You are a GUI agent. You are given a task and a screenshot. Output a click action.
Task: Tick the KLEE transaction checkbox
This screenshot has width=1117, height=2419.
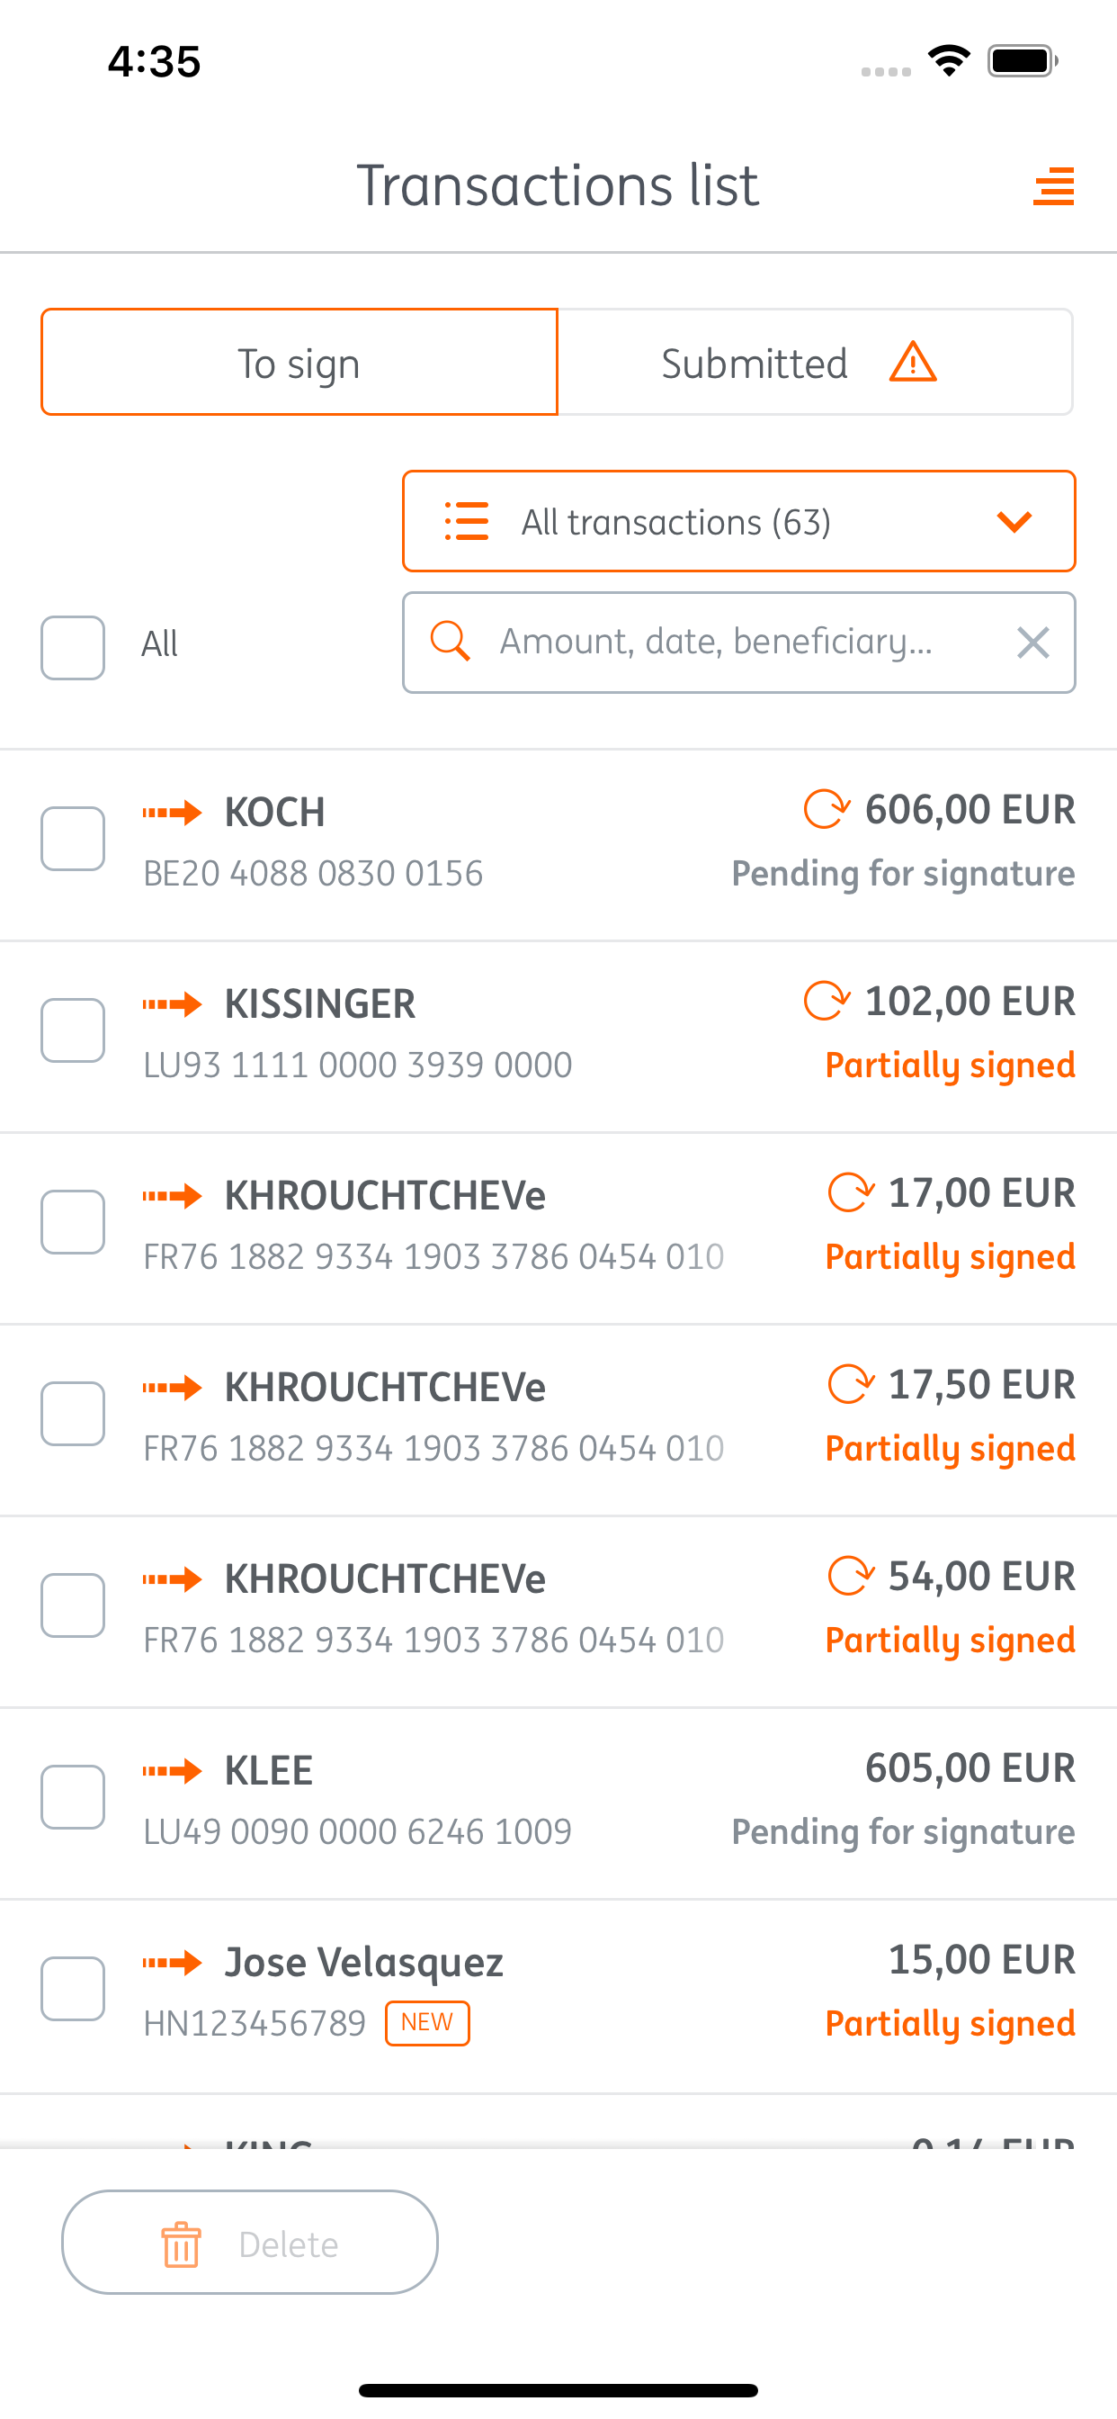(72, 1796)
